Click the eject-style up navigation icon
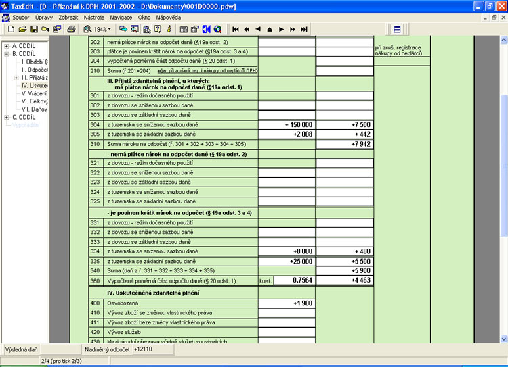The width and height of the screenshot is (508, 367). (x=270, y=30)
